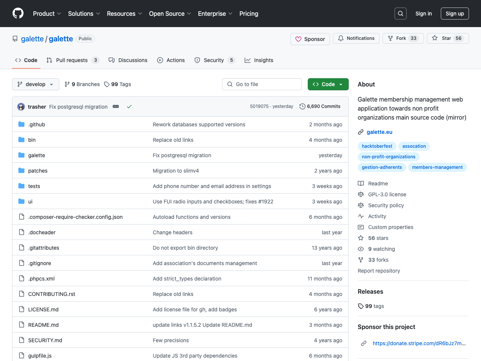The image size is (481, 361).
Task: Open commit hash 5019075
Action: click(x=259, y=106)
